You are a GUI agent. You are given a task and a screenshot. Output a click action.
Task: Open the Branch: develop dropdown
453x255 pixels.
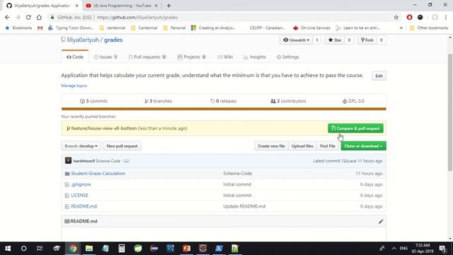coord(81,146)
